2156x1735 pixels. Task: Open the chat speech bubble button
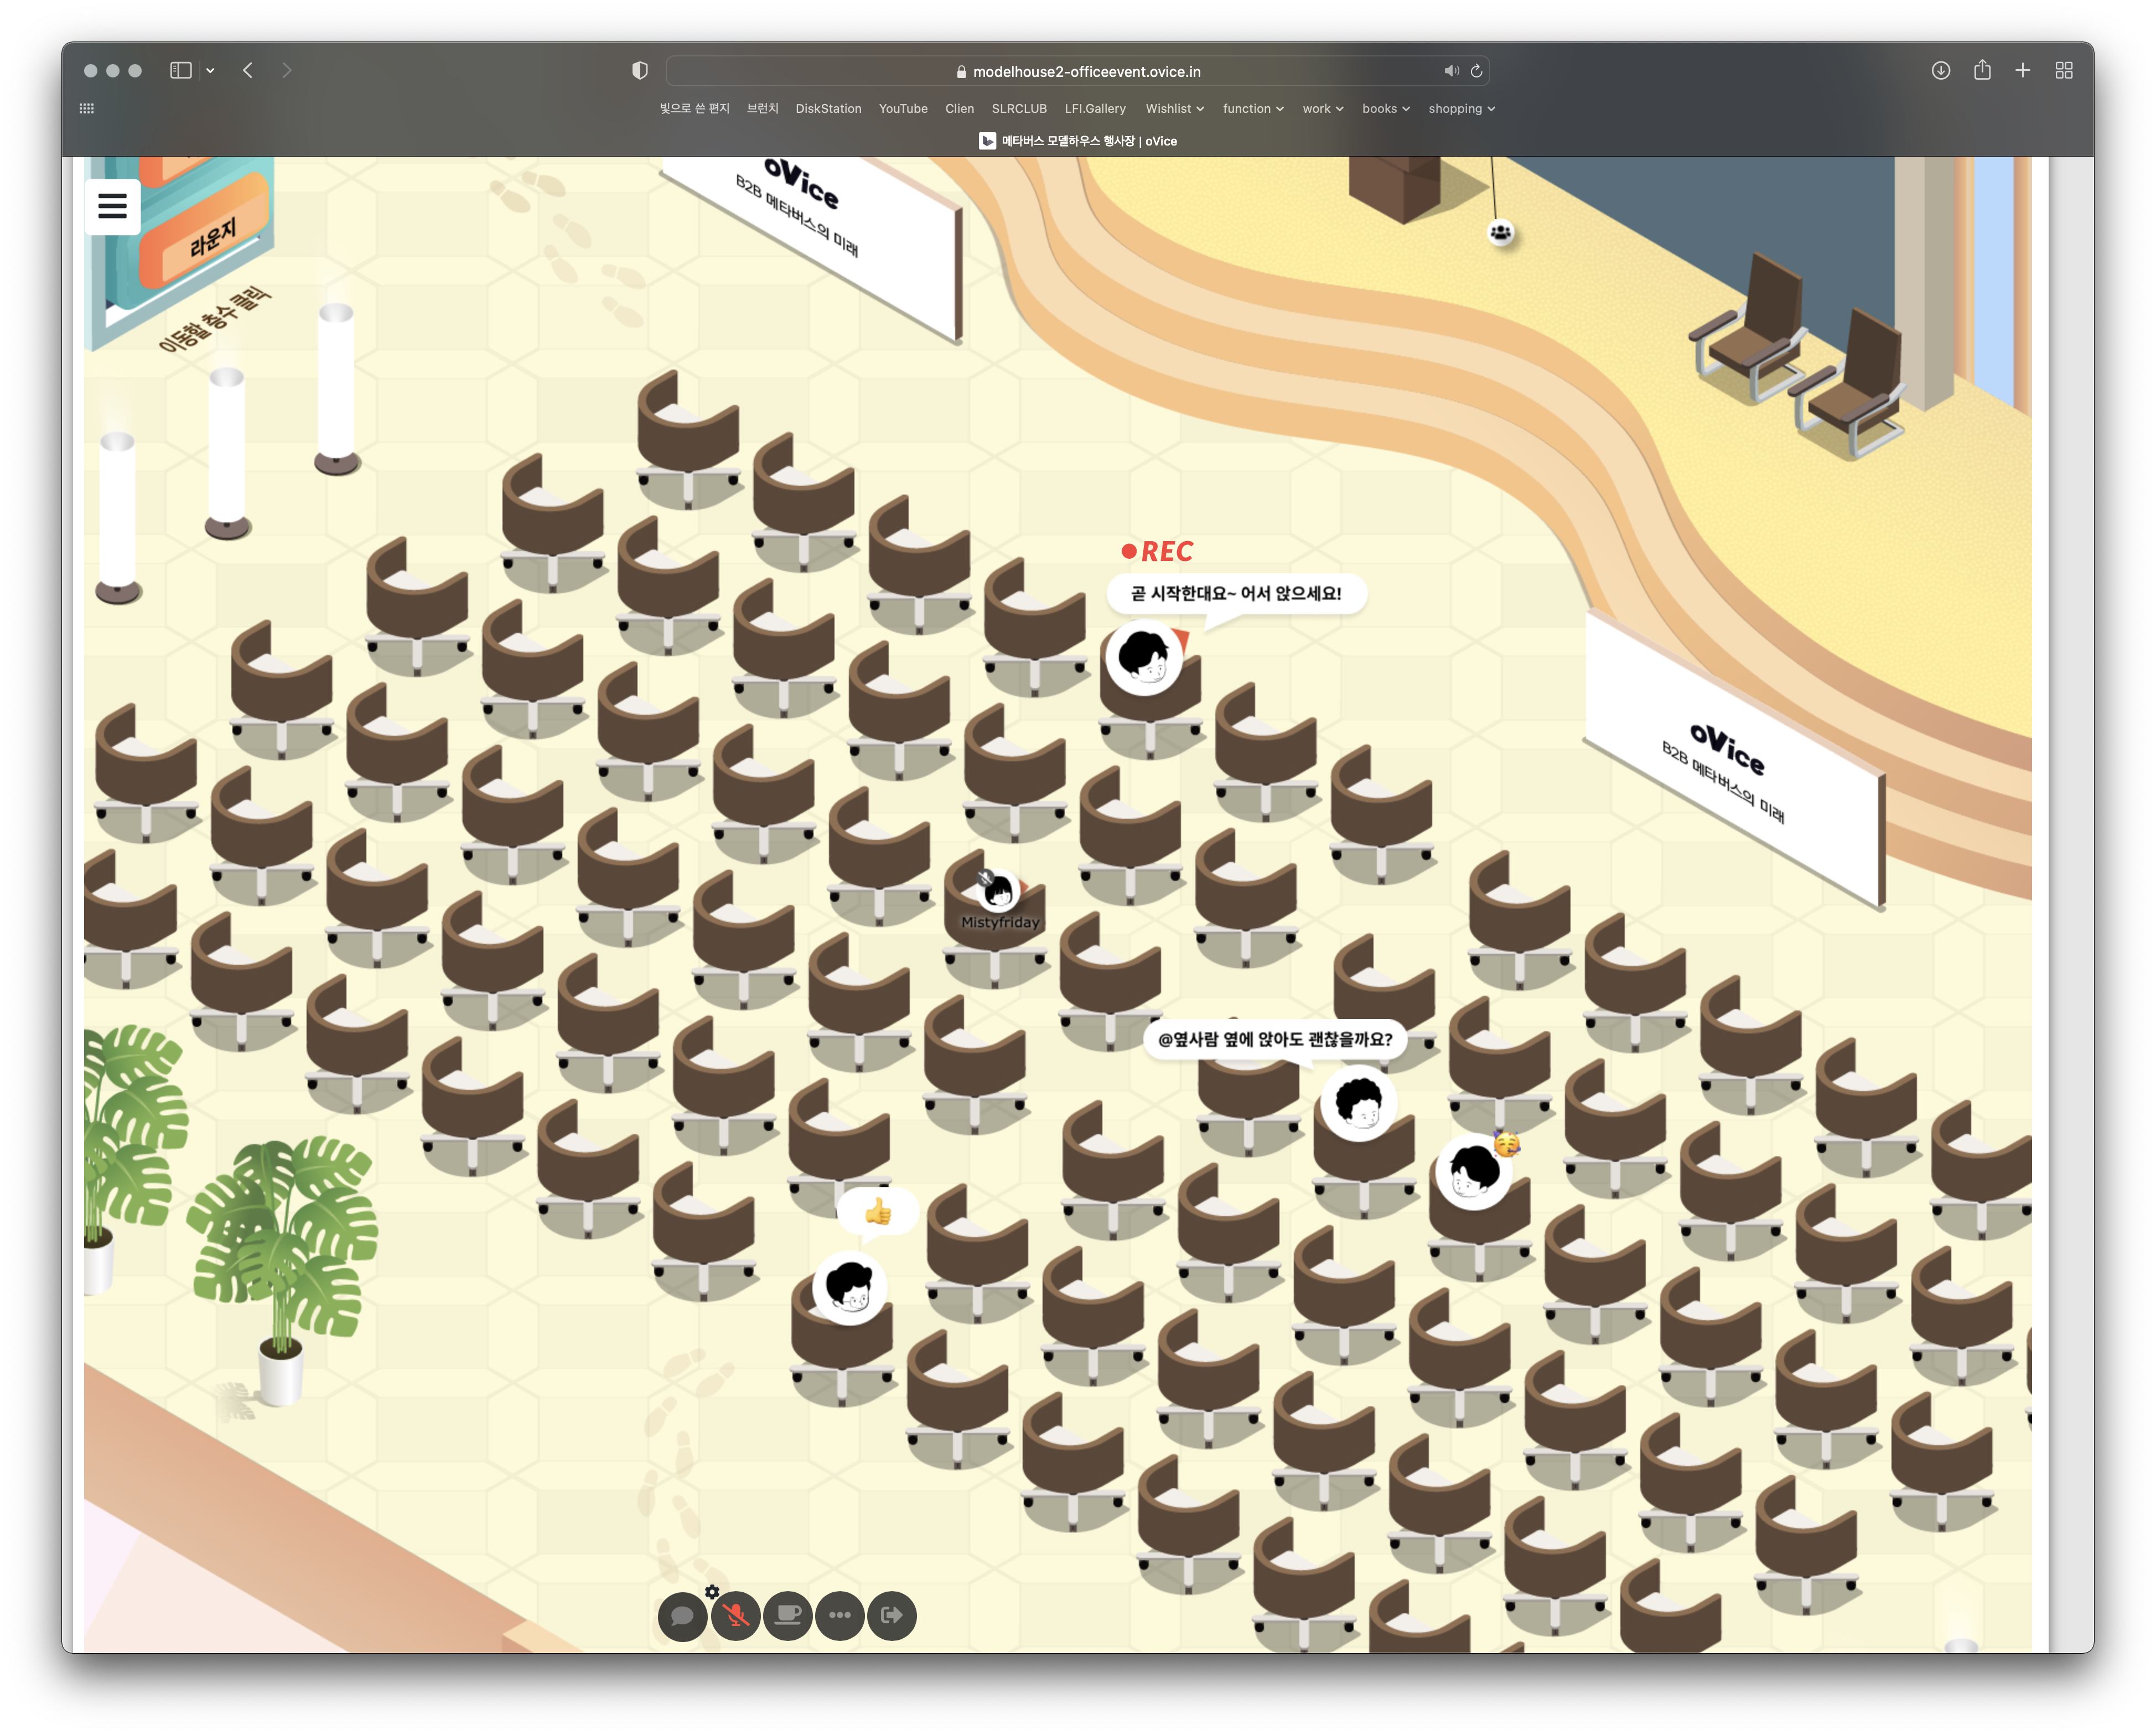(683, 1616)
